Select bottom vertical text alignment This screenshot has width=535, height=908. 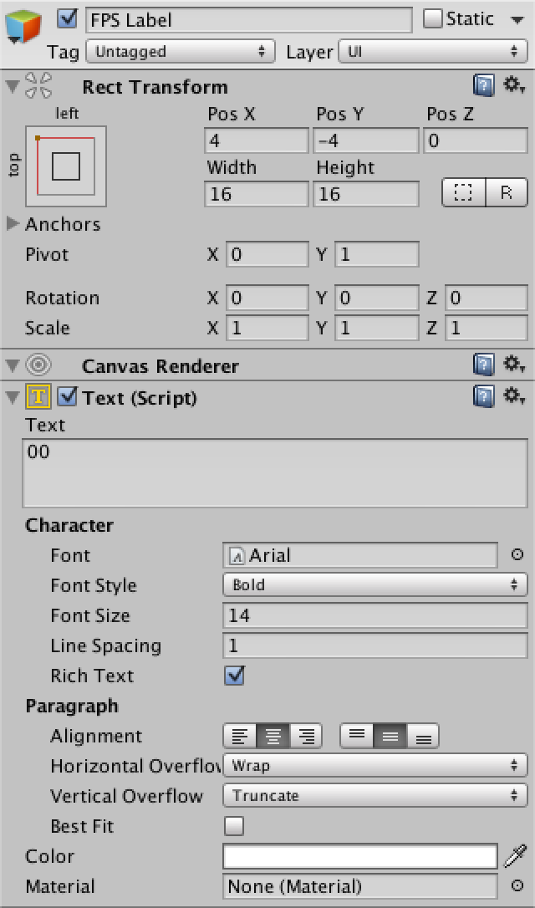[x=424, y=736]
